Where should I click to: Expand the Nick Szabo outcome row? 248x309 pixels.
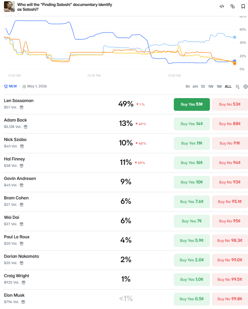click(79, 143)
